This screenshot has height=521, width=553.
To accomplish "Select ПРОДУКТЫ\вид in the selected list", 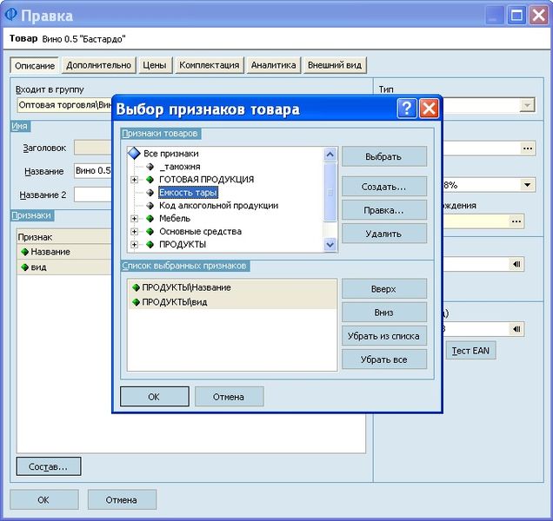I will [x=232, y=302].
